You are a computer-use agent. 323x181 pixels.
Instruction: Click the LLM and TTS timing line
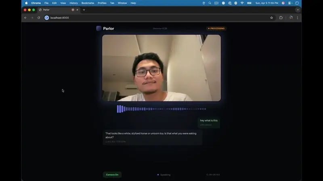pos(115,142)
